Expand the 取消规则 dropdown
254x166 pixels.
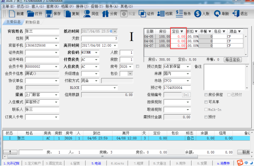click(x=188, y=110)
